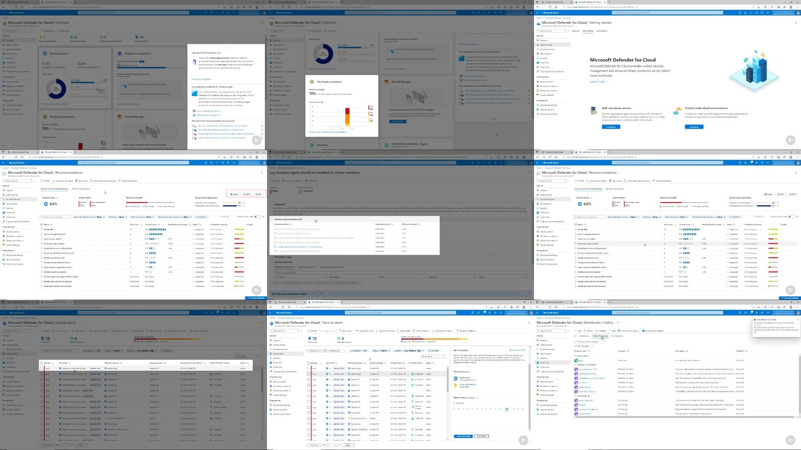Open Alerts workbook in Security alerts details-pane window
The height and width of the screenshot is (450, 801).
[x=421, y=331]
